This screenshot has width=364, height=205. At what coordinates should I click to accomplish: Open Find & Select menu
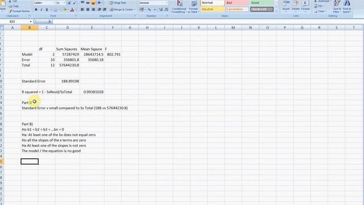coord(347,7)
